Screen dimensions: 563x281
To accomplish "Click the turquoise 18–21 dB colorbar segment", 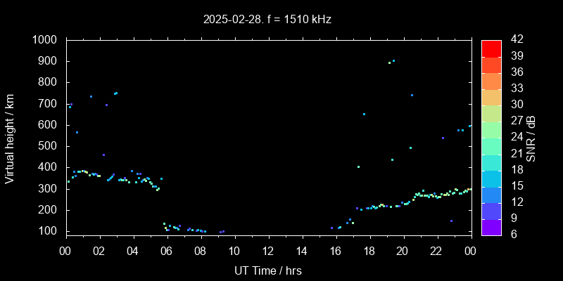I will 491,162.
